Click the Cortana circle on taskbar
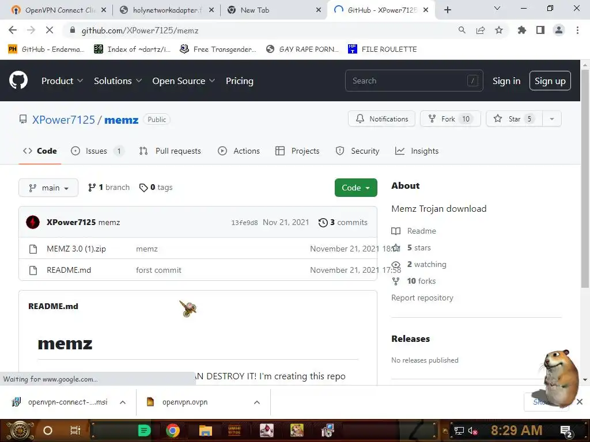The width and height of the screenshot is (590, 442). click(x=48, y=430)
